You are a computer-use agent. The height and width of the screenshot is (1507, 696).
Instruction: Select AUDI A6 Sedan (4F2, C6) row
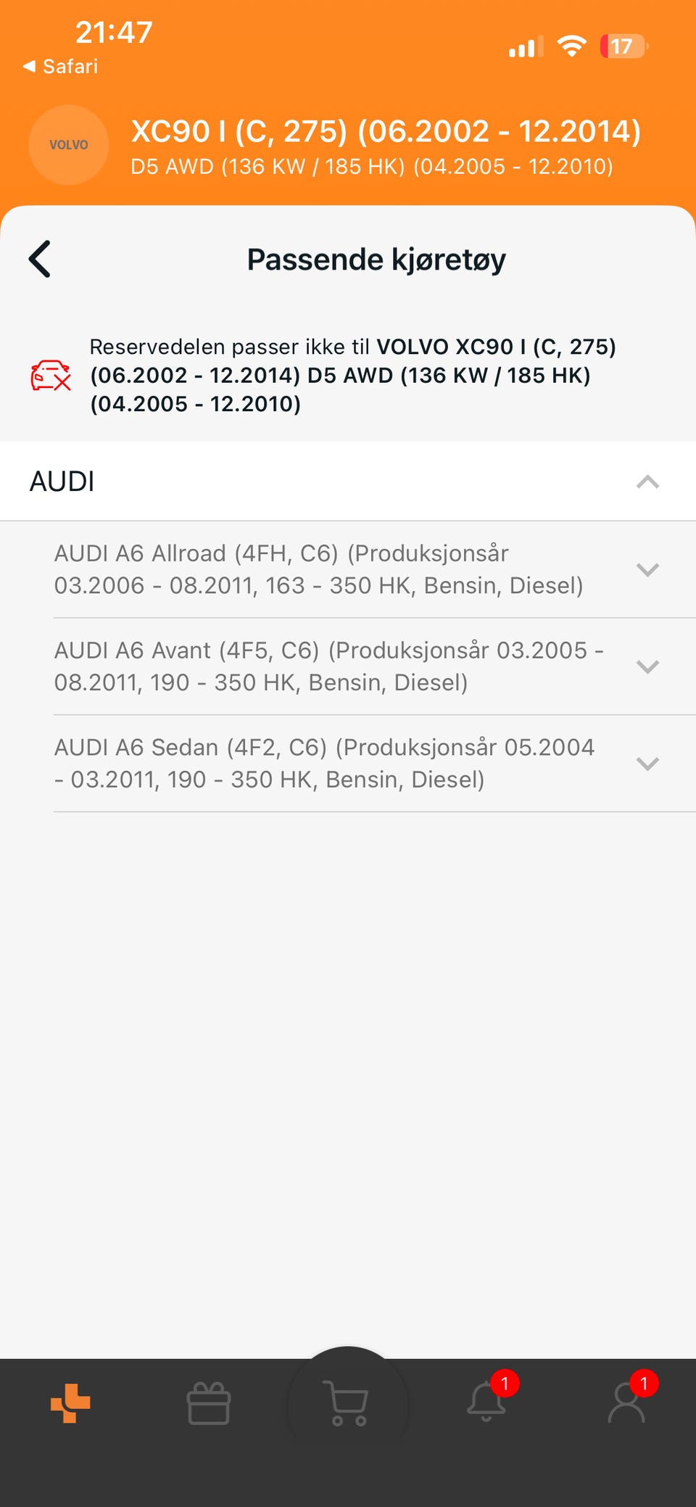click(375, 764)
